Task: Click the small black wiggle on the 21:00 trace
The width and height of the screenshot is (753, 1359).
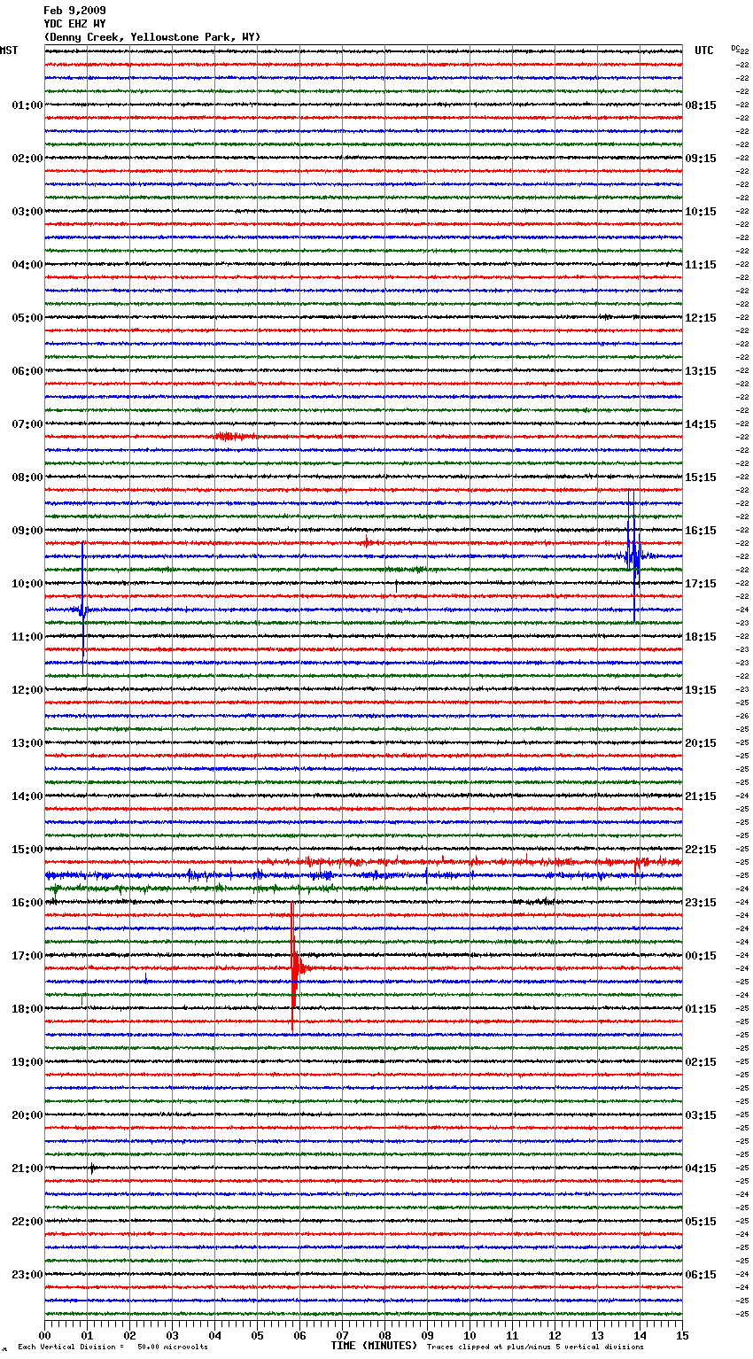Action: 92,1168
